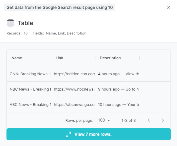Click the Records: 10 label
177x146 pixels.
coord(17,33)
